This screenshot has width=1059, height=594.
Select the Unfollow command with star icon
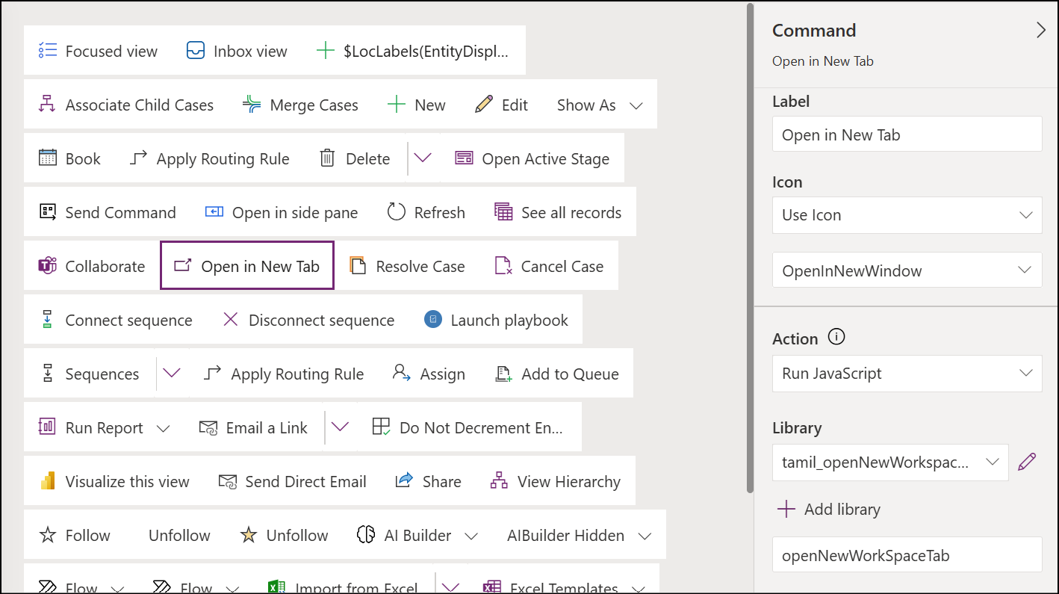pyautogui.click(x=284, y=535)
